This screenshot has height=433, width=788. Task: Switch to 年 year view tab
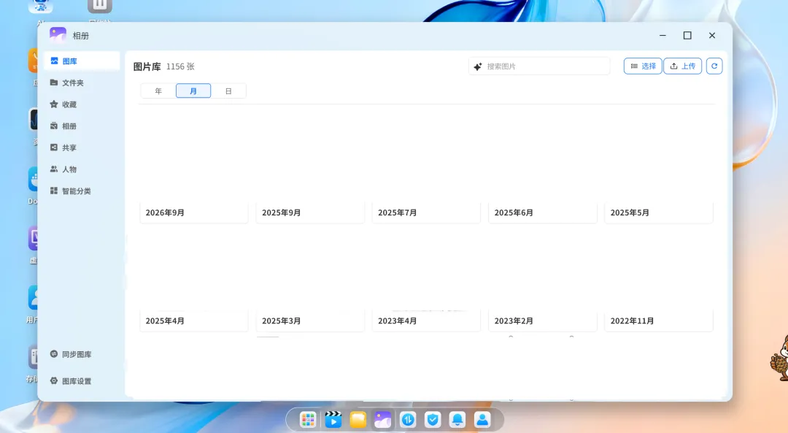[158, 91]
